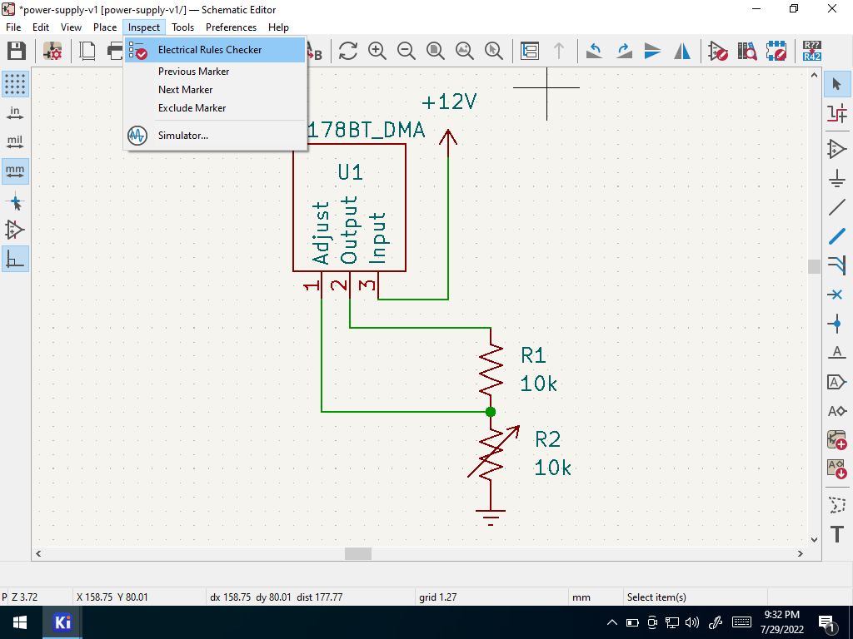Open the Edit menu
The height and width of the screenshot is (639, 853).
point(41,27)
